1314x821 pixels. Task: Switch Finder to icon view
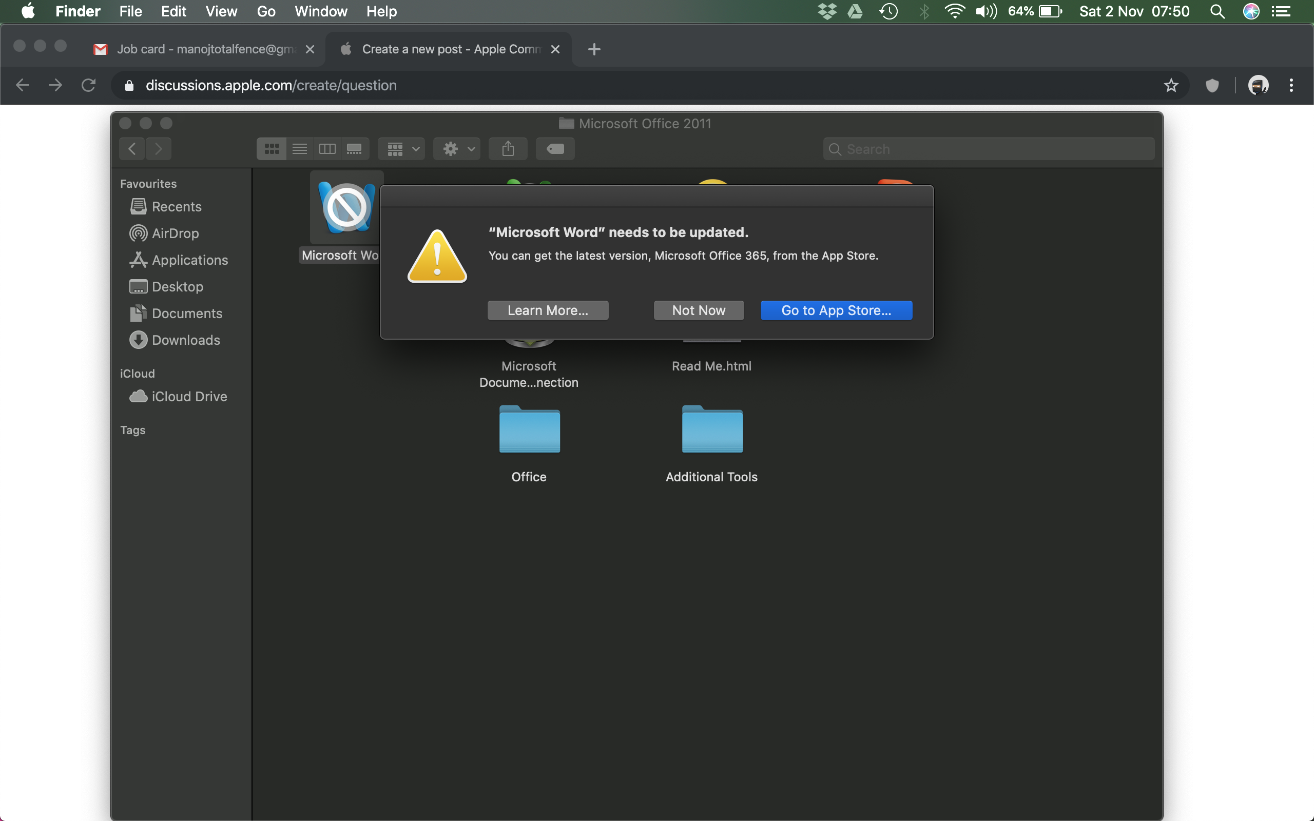pyautogui.click(x=272, y=149)
